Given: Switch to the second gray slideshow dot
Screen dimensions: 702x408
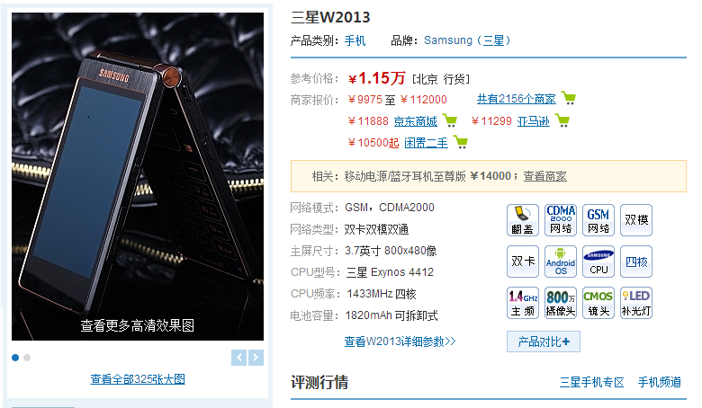Looking at the screenshot, I should pos(27,358).
